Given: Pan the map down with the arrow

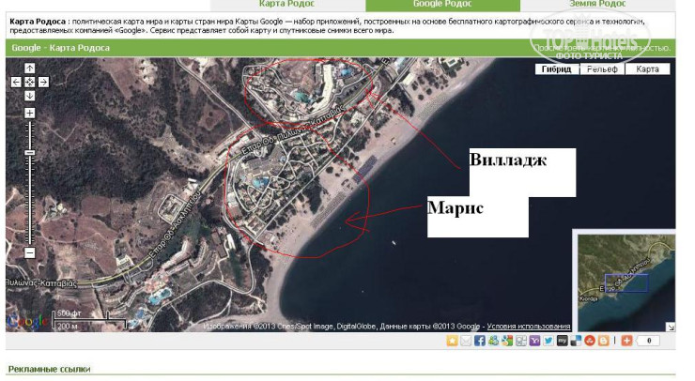Looking at the screenshot, I should coord(30,96).
